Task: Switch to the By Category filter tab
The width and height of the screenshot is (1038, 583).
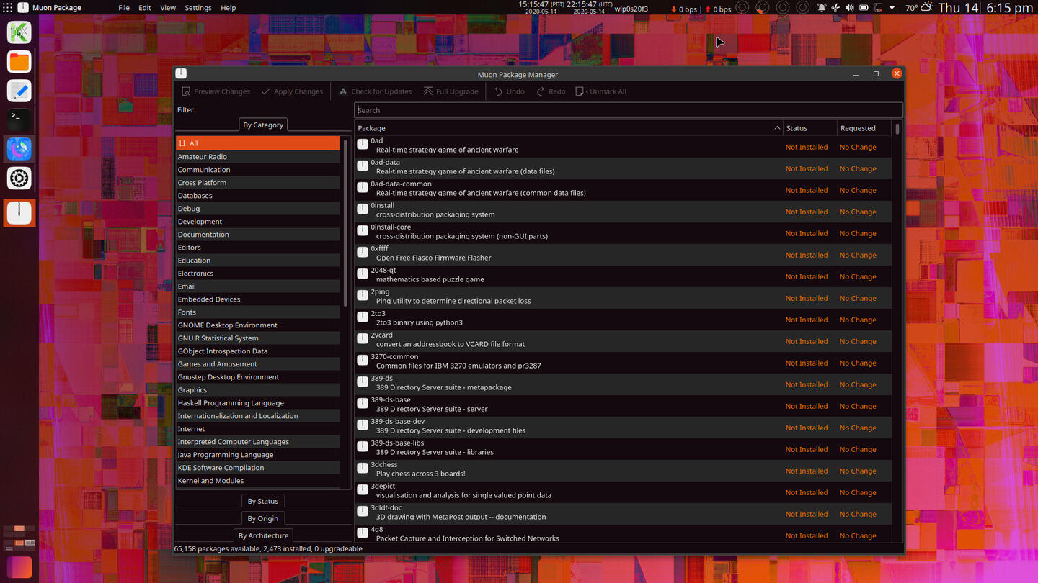Action: point(263,125)
